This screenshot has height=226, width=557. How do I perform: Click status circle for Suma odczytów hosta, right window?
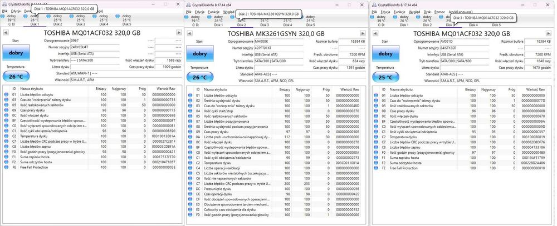[x=375, y=163]
